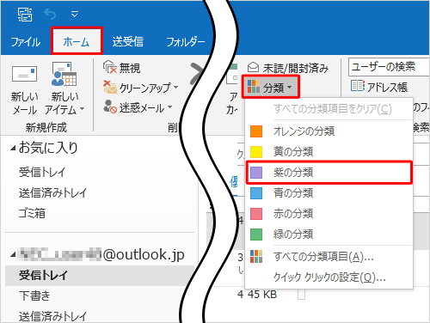The height and width of the screenshot is (323, 430).
Task: Click the 迷惑メール junk icon
Action: (110, 107)
